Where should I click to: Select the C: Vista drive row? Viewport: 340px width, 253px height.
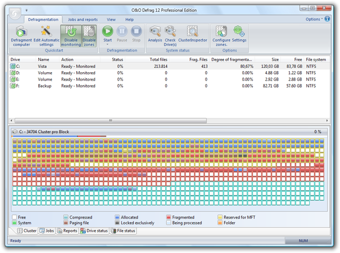coord(42,66)
